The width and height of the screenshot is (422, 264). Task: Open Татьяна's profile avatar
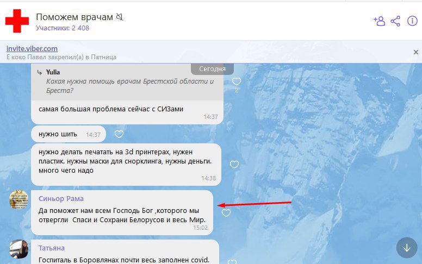(x=18, y=249)
